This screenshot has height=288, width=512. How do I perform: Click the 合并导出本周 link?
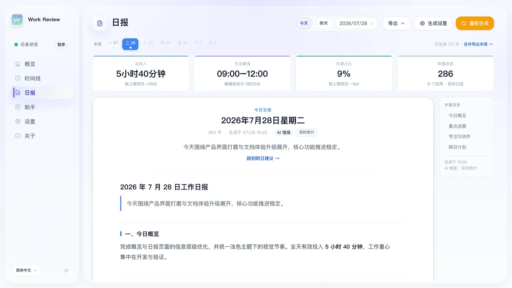pyautogui.click(x=478, y=44)
